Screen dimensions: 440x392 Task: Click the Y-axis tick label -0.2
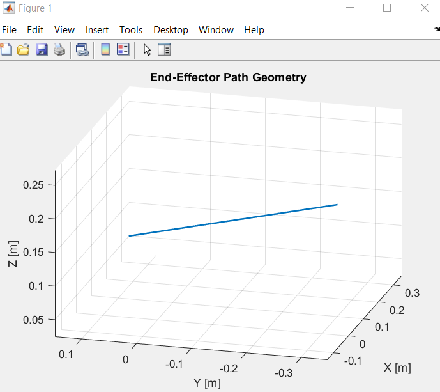tap(229, 368)
